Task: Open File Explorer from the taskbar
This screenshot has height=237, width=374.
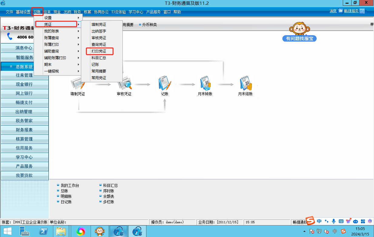Action: coord(61,231)
